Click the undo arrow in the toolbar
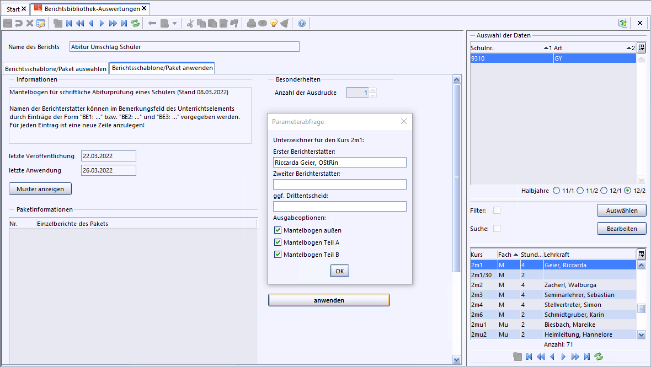The image size is (651, 367). pyautogui.click(x=19, y=23)
